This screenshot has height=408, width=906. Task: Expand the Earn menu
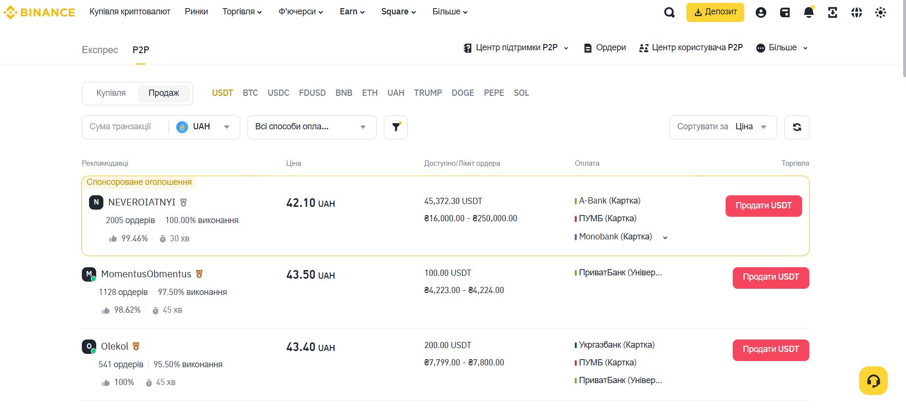(x=352, y=11)
